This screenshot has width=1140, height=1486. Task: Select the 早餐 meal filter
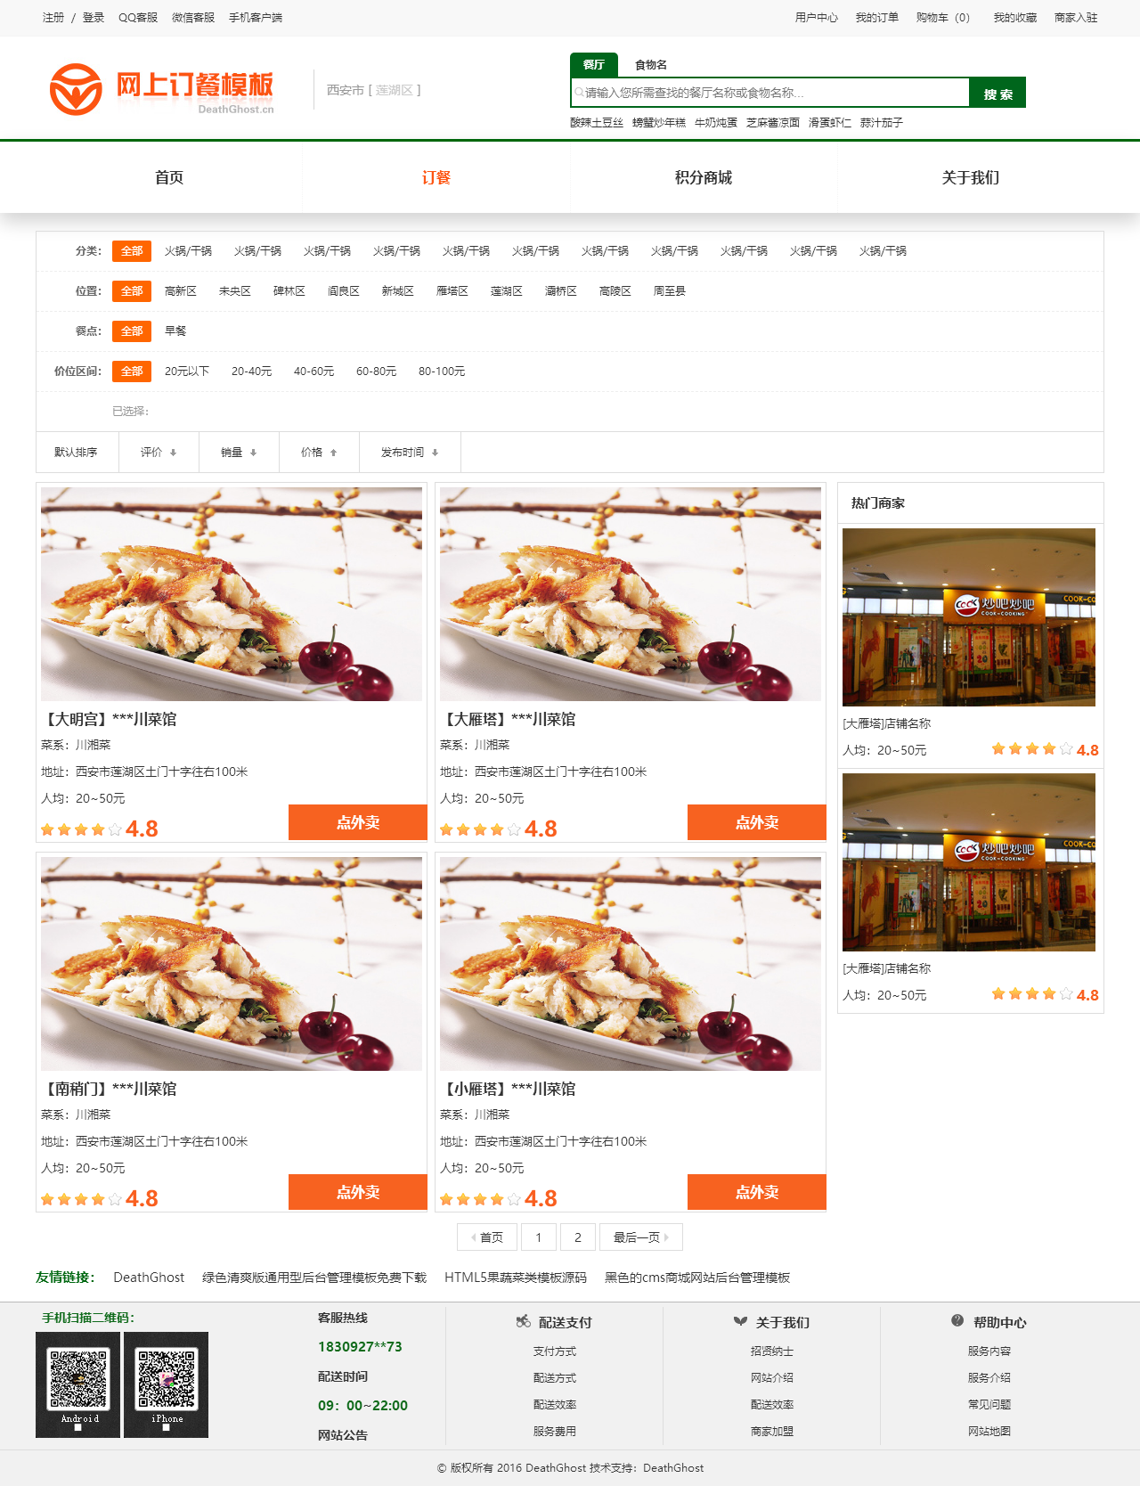pyautogui.click(x=175, y=331)
